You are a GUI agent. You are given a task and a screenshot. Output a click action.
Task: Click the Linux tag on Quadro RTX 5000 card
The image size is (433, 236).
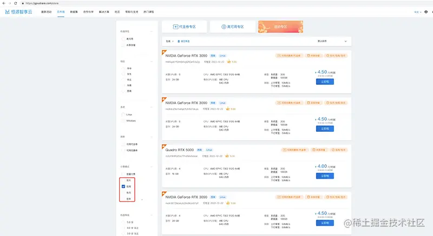click(209, 150)
